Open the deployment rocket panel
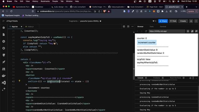 tap(4, 62)
